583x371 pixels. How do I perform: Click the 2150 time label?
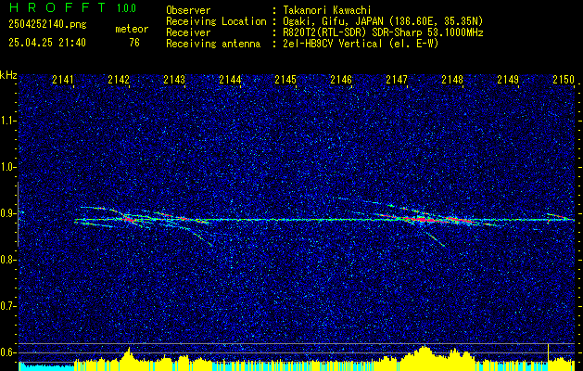(564, 80)
